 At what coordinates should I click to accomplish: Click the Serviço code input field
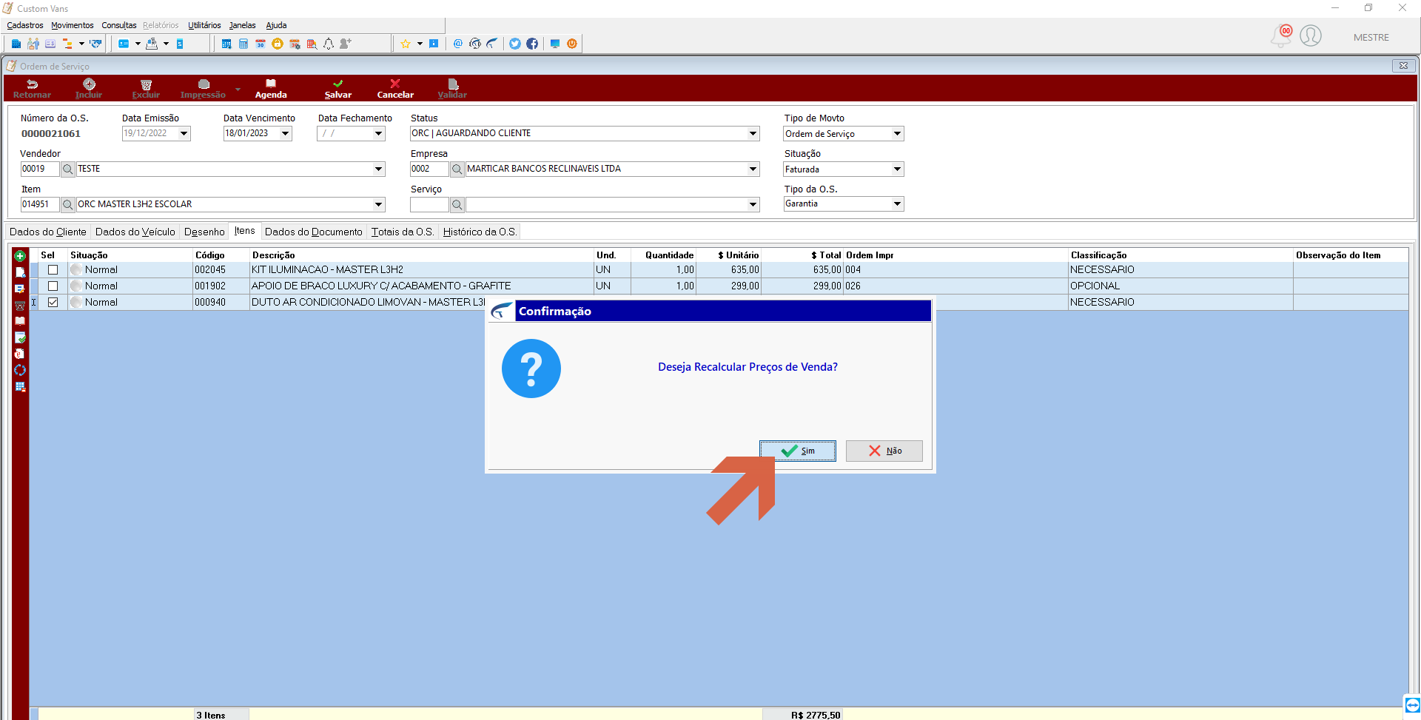tap(429, 205)
